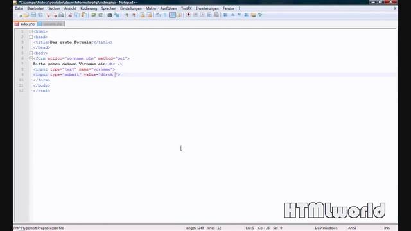Open the Erweiterungen menu
This screenshot has height=231, width=411.
[x=207, y=8]
